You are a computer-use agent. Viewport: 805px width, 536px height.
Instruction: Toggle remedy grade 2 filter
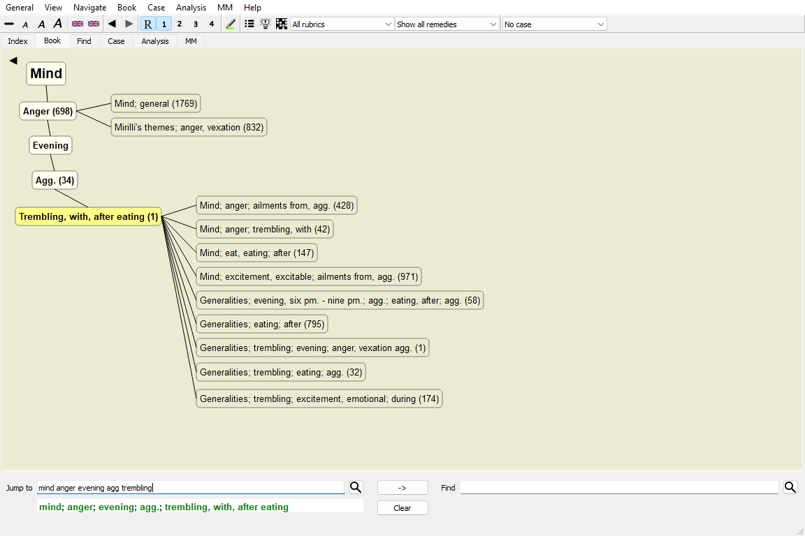[x=179, y=24]
